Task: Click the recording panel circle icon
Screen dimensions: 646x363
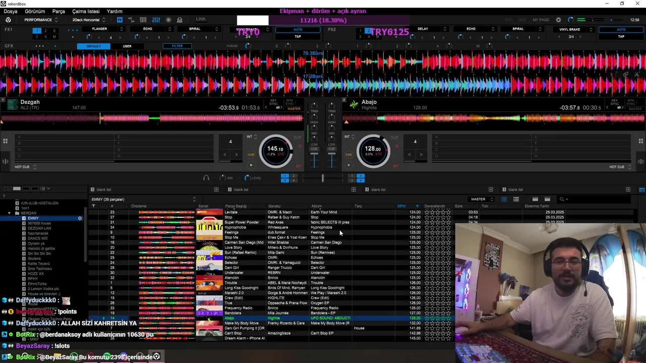Action: (169, 20)
